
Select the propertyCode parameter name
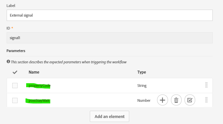point(39,86)
